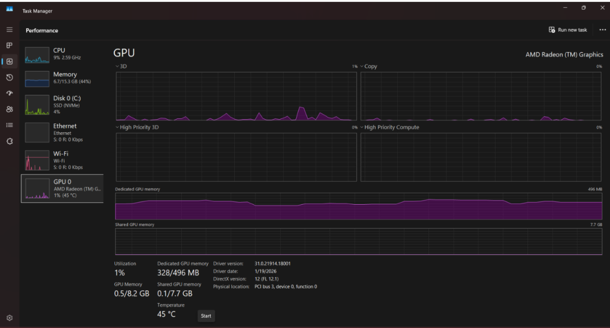Viewport: 610px width, 328px height.
Task: Click the CPU mini graph thumbnail
Action: pyautogui.click(x=38, y=55)
